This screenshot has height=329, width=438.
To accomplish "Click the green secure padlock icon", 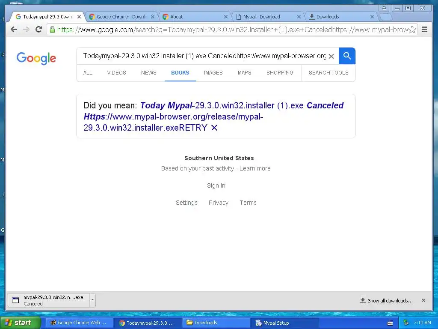I will [x=52, y=29].
